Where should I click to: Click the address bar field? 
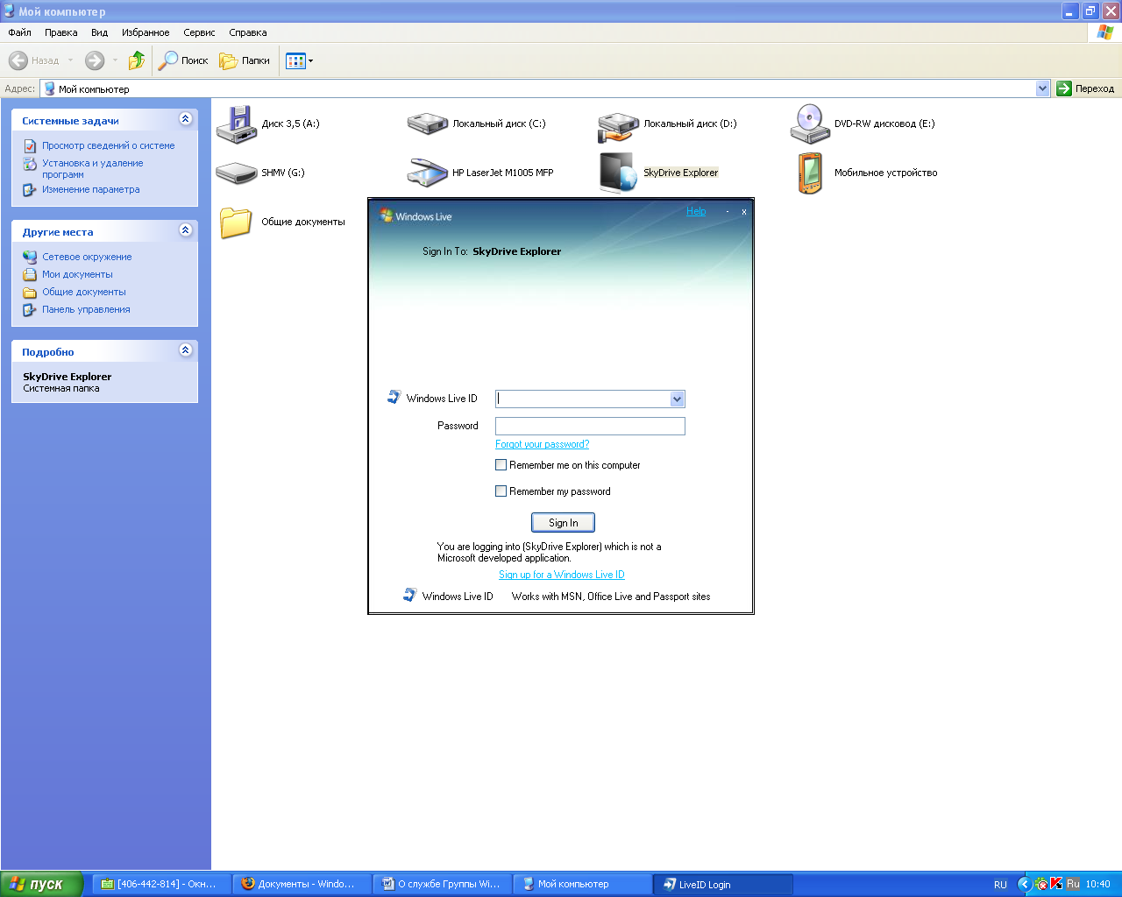[538, 88]
